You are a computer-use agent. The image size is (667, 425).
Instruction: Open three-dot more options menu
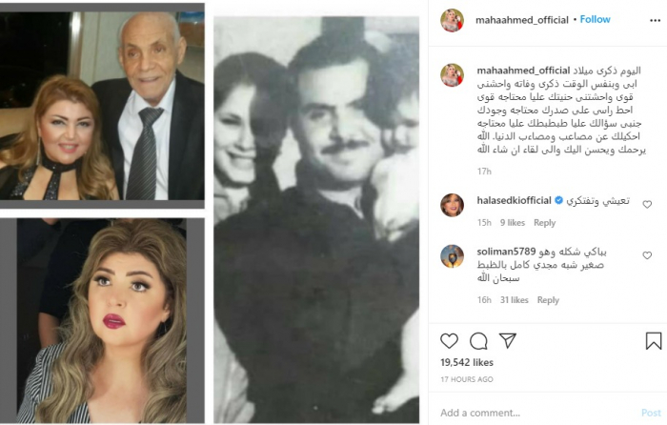pyautogui.click(x=656, y=21)
